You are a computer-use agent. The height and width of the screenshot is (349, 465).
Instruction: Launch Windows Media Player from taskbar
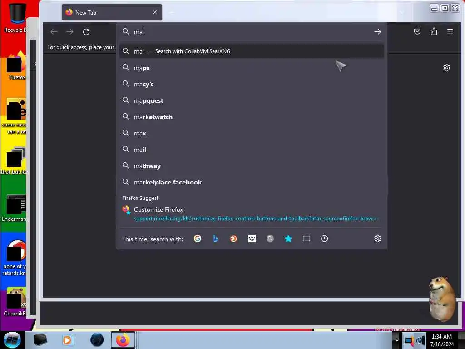click(67, 340)
